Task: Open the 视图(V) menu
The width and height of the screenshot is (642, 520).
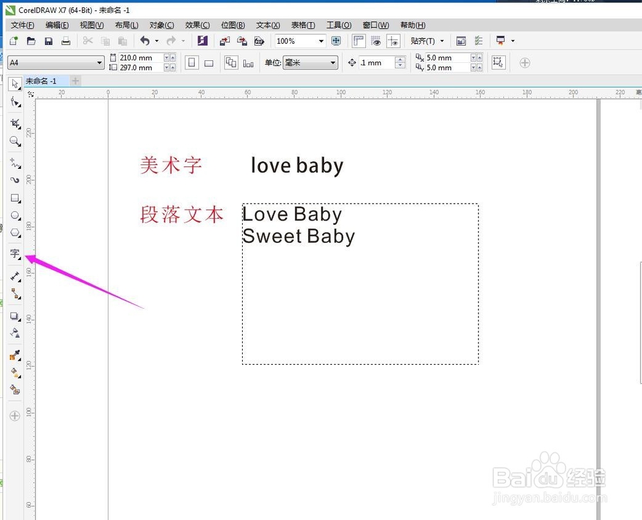Action: [92, 25]
